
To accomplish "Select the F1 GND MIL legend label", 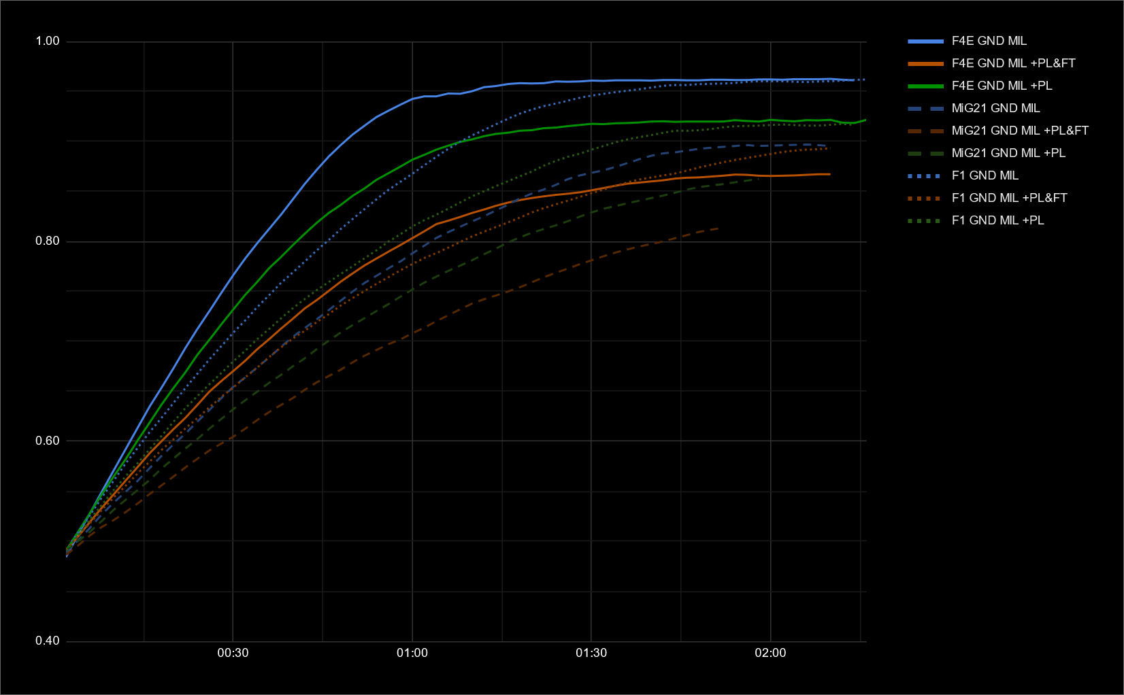I will [x=985, y=175].
